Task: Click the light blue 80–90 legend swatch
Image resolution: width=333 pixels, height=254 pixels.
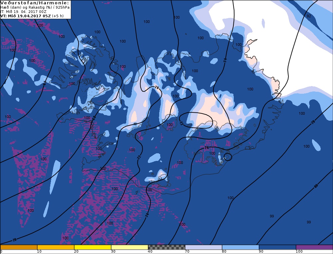Action: [240, 247]
